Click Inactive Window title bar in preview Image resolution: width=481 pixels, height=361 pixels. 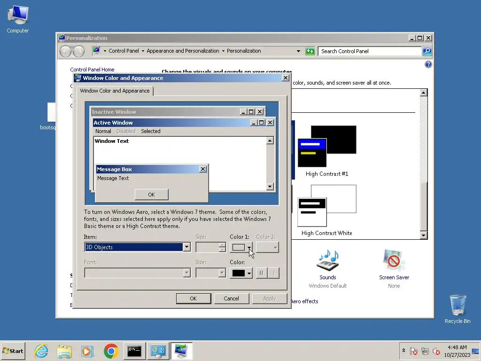[177, 112]
